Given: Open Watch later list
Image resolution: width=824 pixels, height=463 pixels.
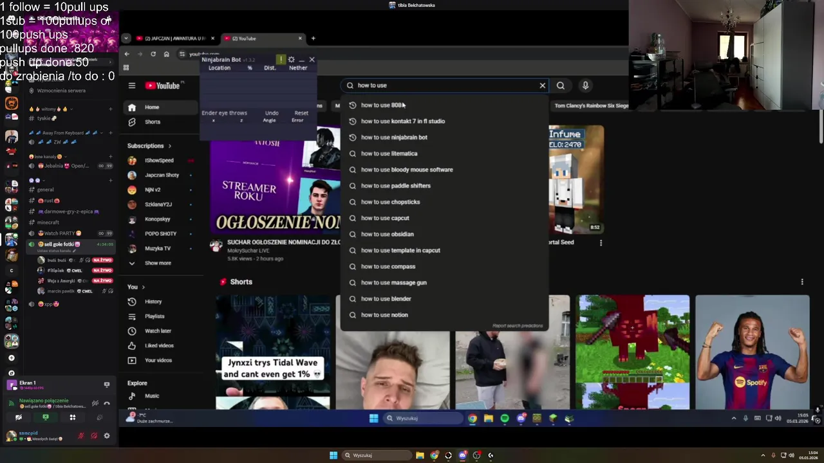Looking at the screenshot, I should (160, 331).
